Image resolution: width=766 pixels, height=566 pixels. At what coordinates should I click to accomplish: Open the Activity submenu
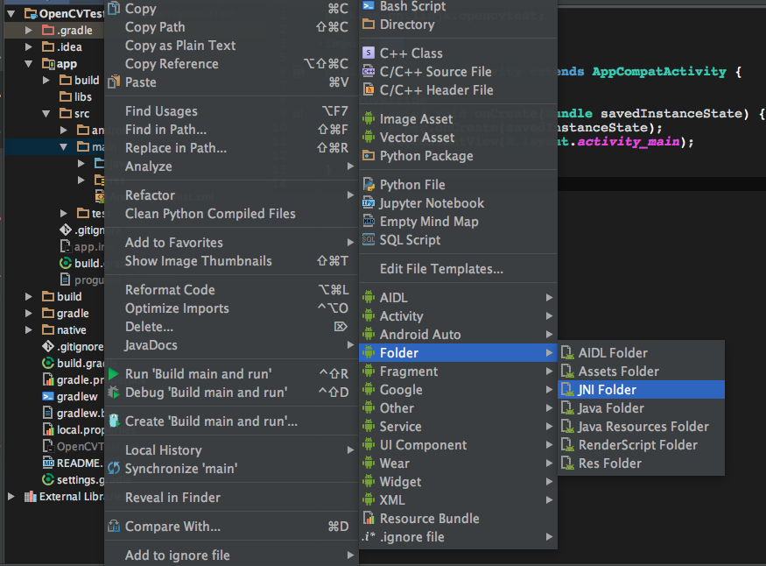tap(458, 316)
